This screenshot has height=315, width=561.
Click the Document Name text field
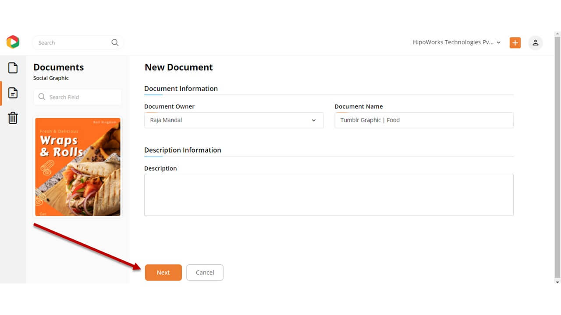tap(423, 120)
